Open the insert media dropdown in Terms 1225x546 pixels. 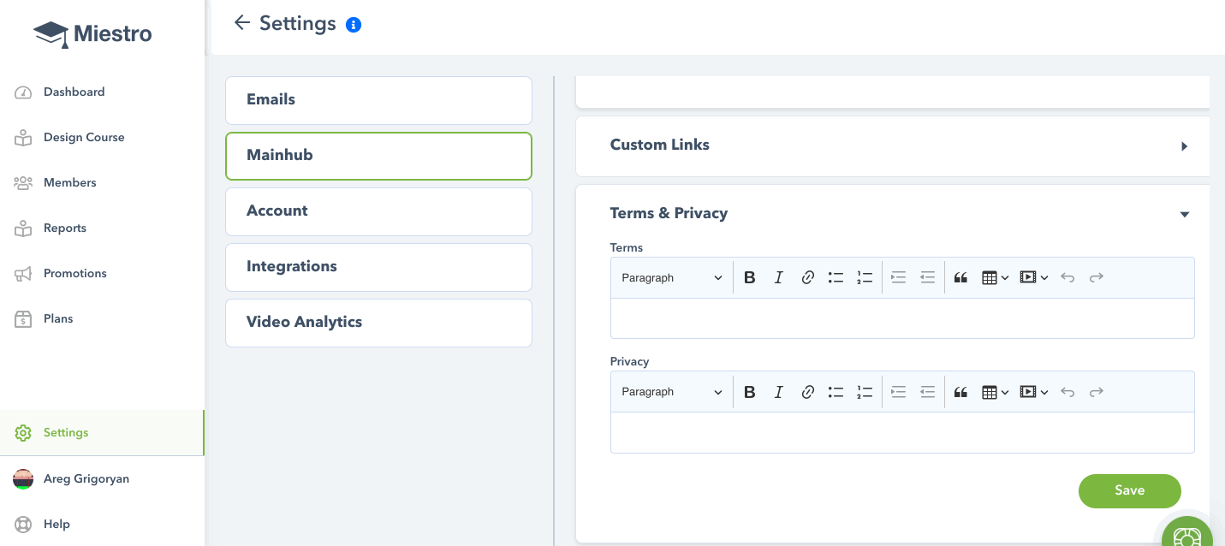tap(1034, 277)
